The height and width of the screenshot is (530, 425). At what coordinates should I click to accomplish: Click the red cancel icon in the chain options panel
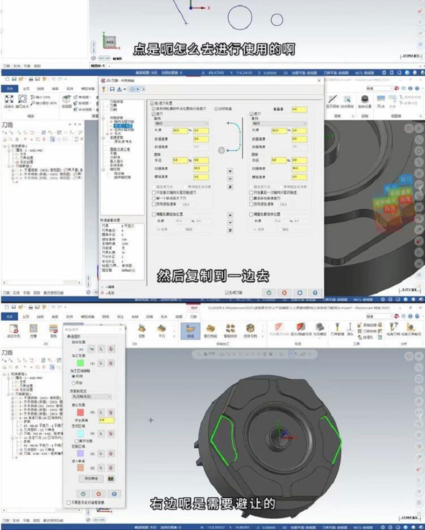click(x=98, y=493)
